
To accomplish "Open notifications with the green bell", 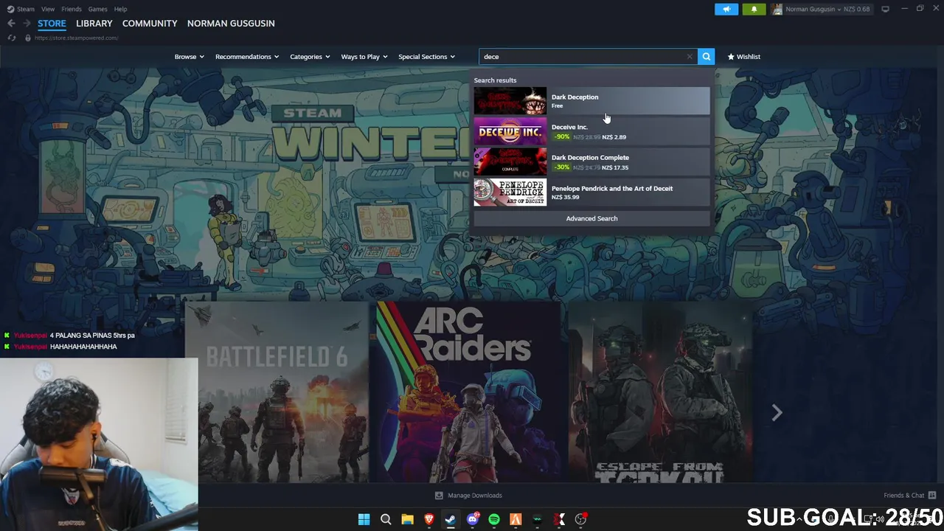I will click(x=754, y=9).
